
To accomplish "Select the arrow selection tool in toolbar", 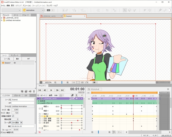I will click(125, 10).
